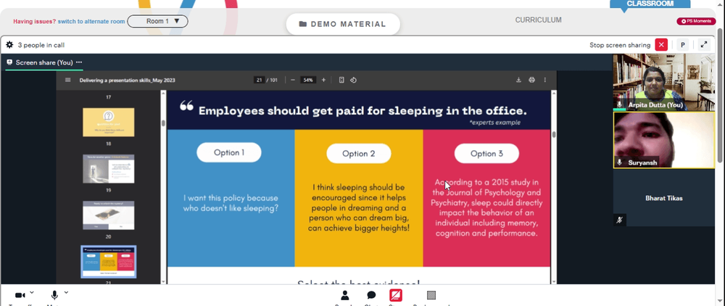This screenshot has height=306, width=725.
Task: Click mic icon on Arpita Dutta tile
Action: [620, 105]
